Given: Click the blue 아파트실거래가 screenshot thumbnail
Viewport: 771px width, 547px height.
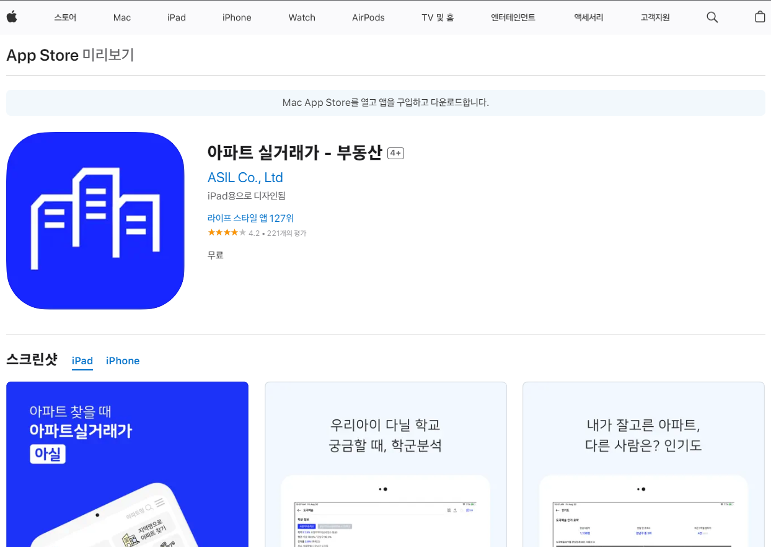Looking at the screenshot, I should (x=126, y=464).
